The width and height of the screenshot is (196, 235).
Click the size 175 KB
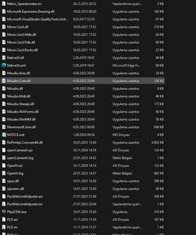[x=159, y=104]
